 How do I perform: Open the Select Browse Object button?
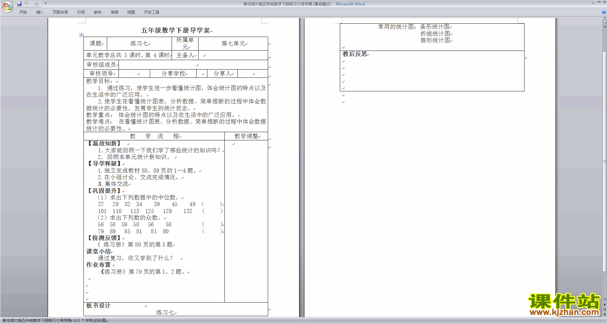[604, 309]
